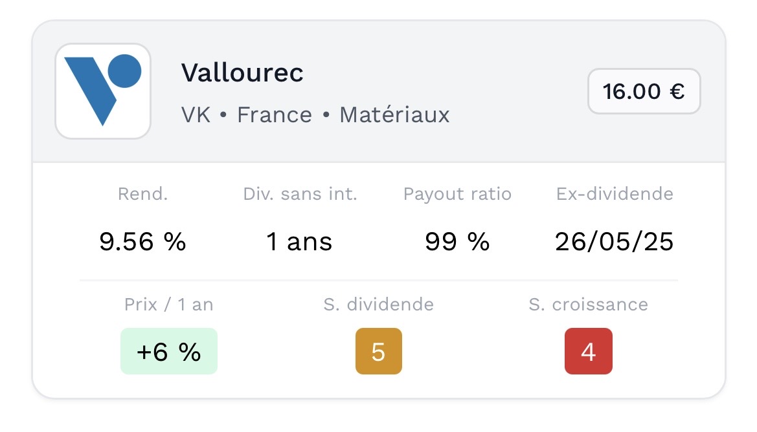Select the 99 % payout value
Image resolution: width=757 pixels, height=432 pixels.
click(457, 242)
